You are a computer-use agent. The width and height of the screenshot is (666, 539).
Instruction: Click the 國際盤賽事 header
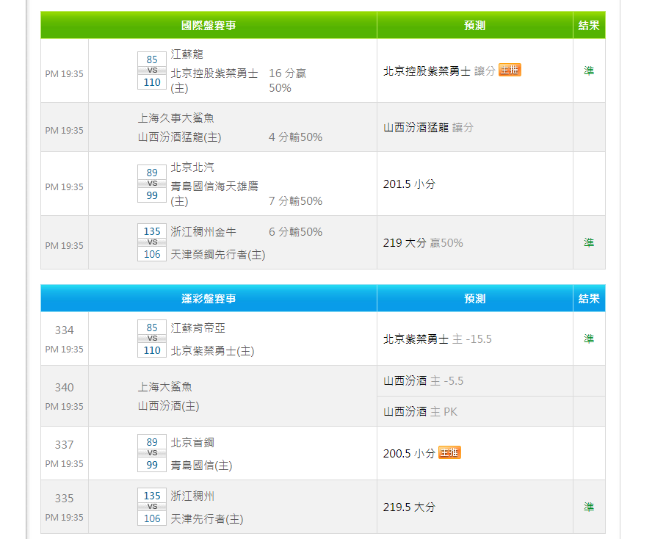coord(209,25)
